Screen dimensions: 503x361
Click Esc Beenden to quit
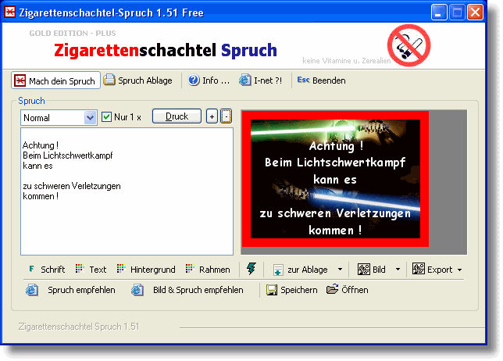(x=321, y=80)
